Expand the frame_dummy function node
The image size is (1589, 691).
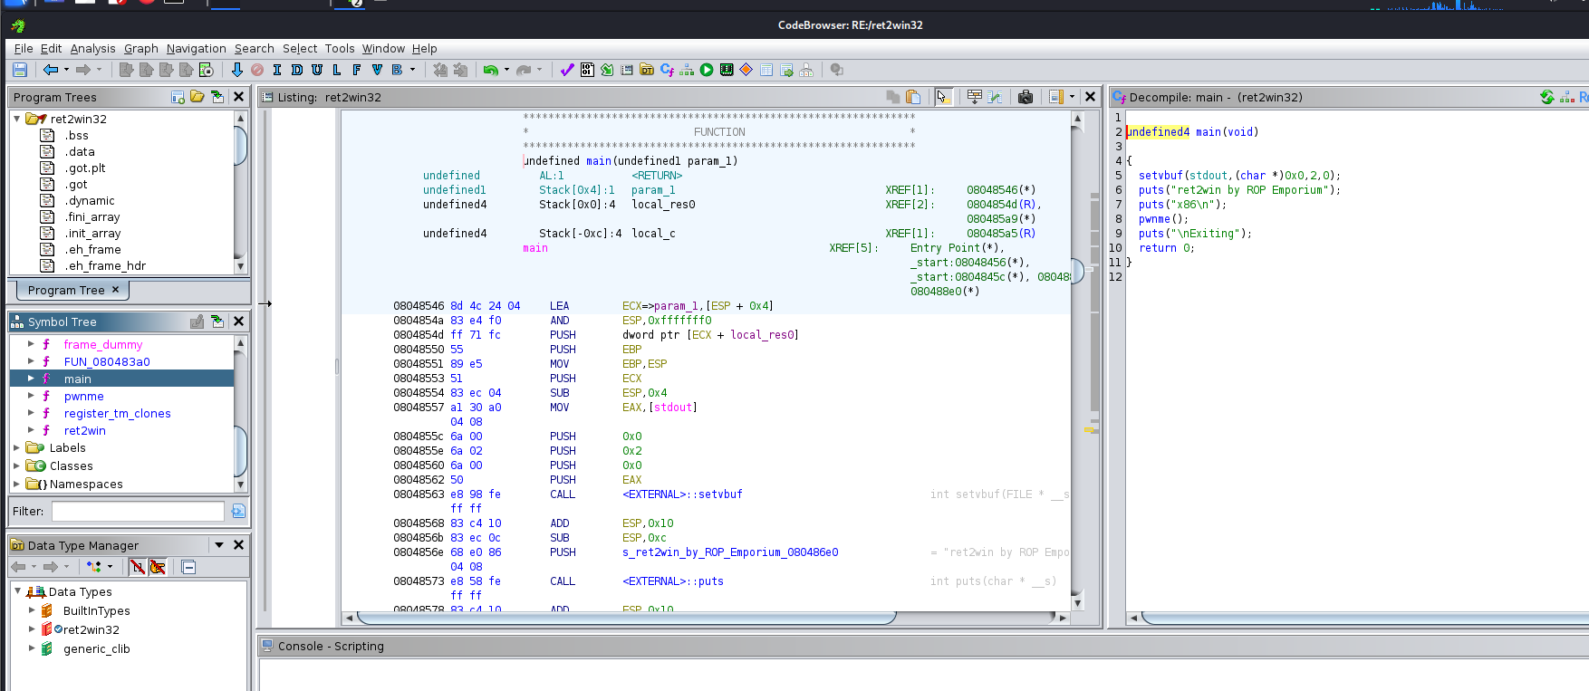tap(32, 344)
